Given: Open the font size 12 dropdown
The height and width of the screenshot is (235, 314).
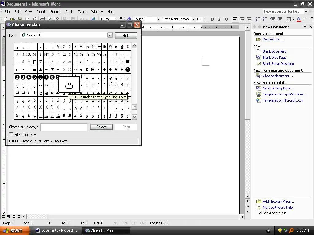Looking at the screenshot, I should [205, 19].
